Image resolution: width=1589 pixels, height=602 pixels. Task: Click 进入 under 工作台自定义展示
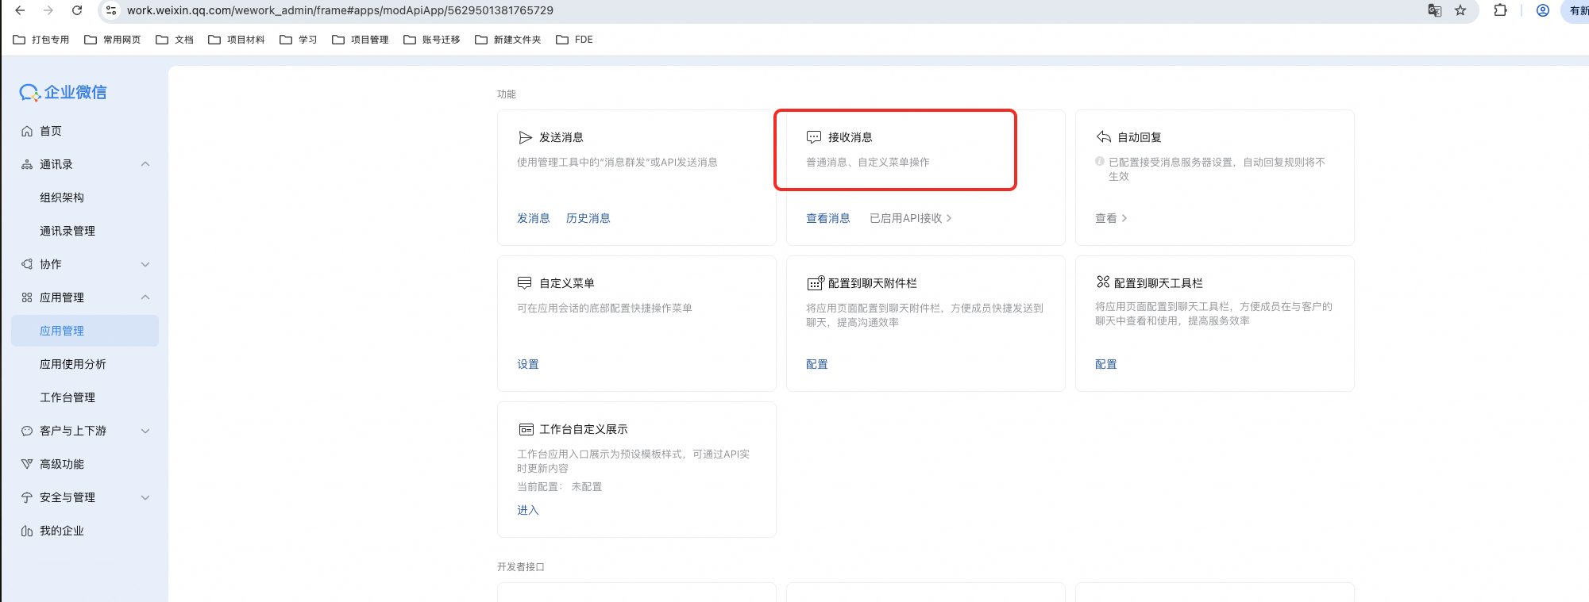[x=528, y=510]
